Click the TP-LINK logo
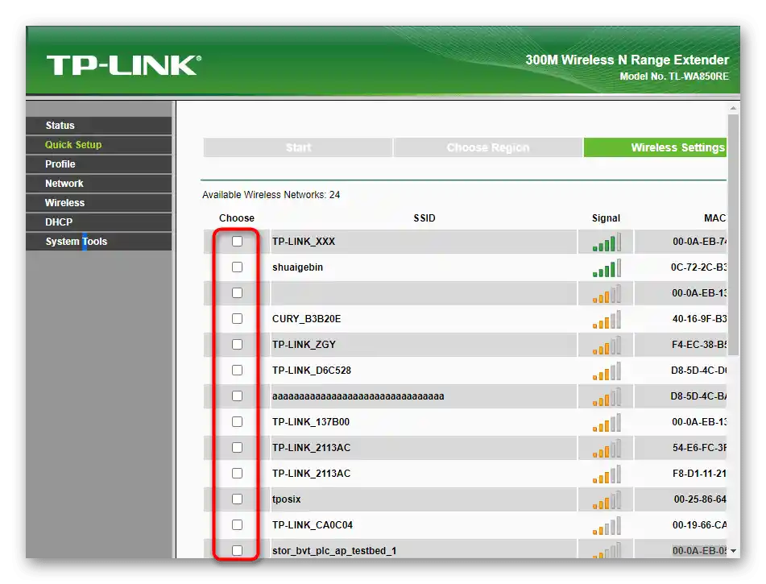Viewport: 766px width, 584px height. pos(124,65)
